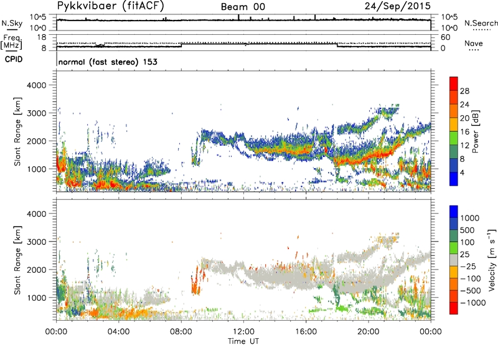Click the "Pykkvibaer (fitACF)" plot title
This screenshot has width=498, height=345.
(x=111, y=6)
